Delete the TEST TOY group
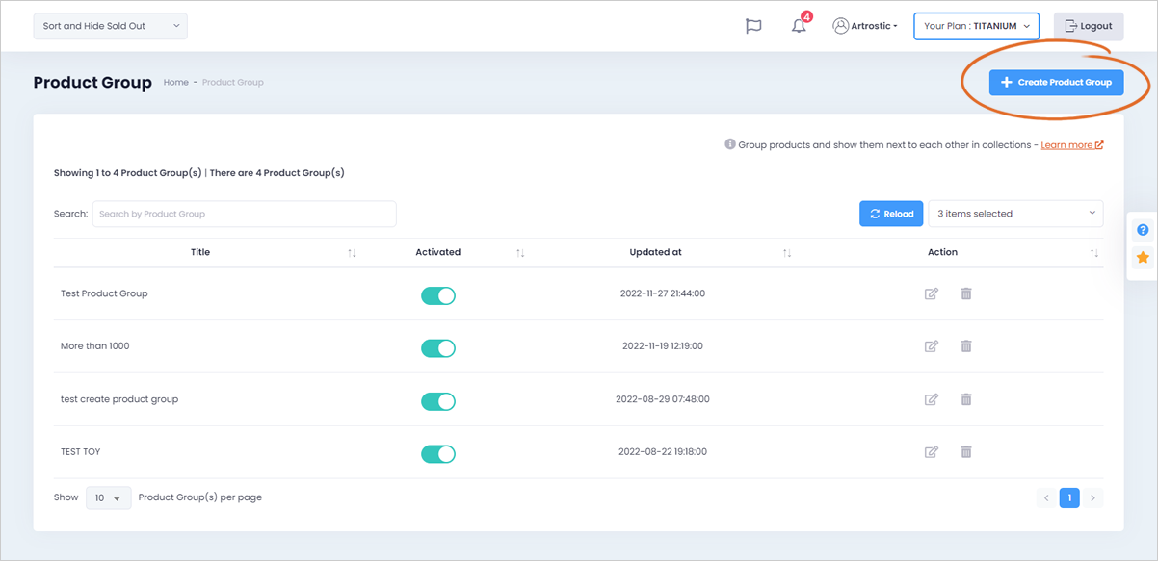 point(966,452)
